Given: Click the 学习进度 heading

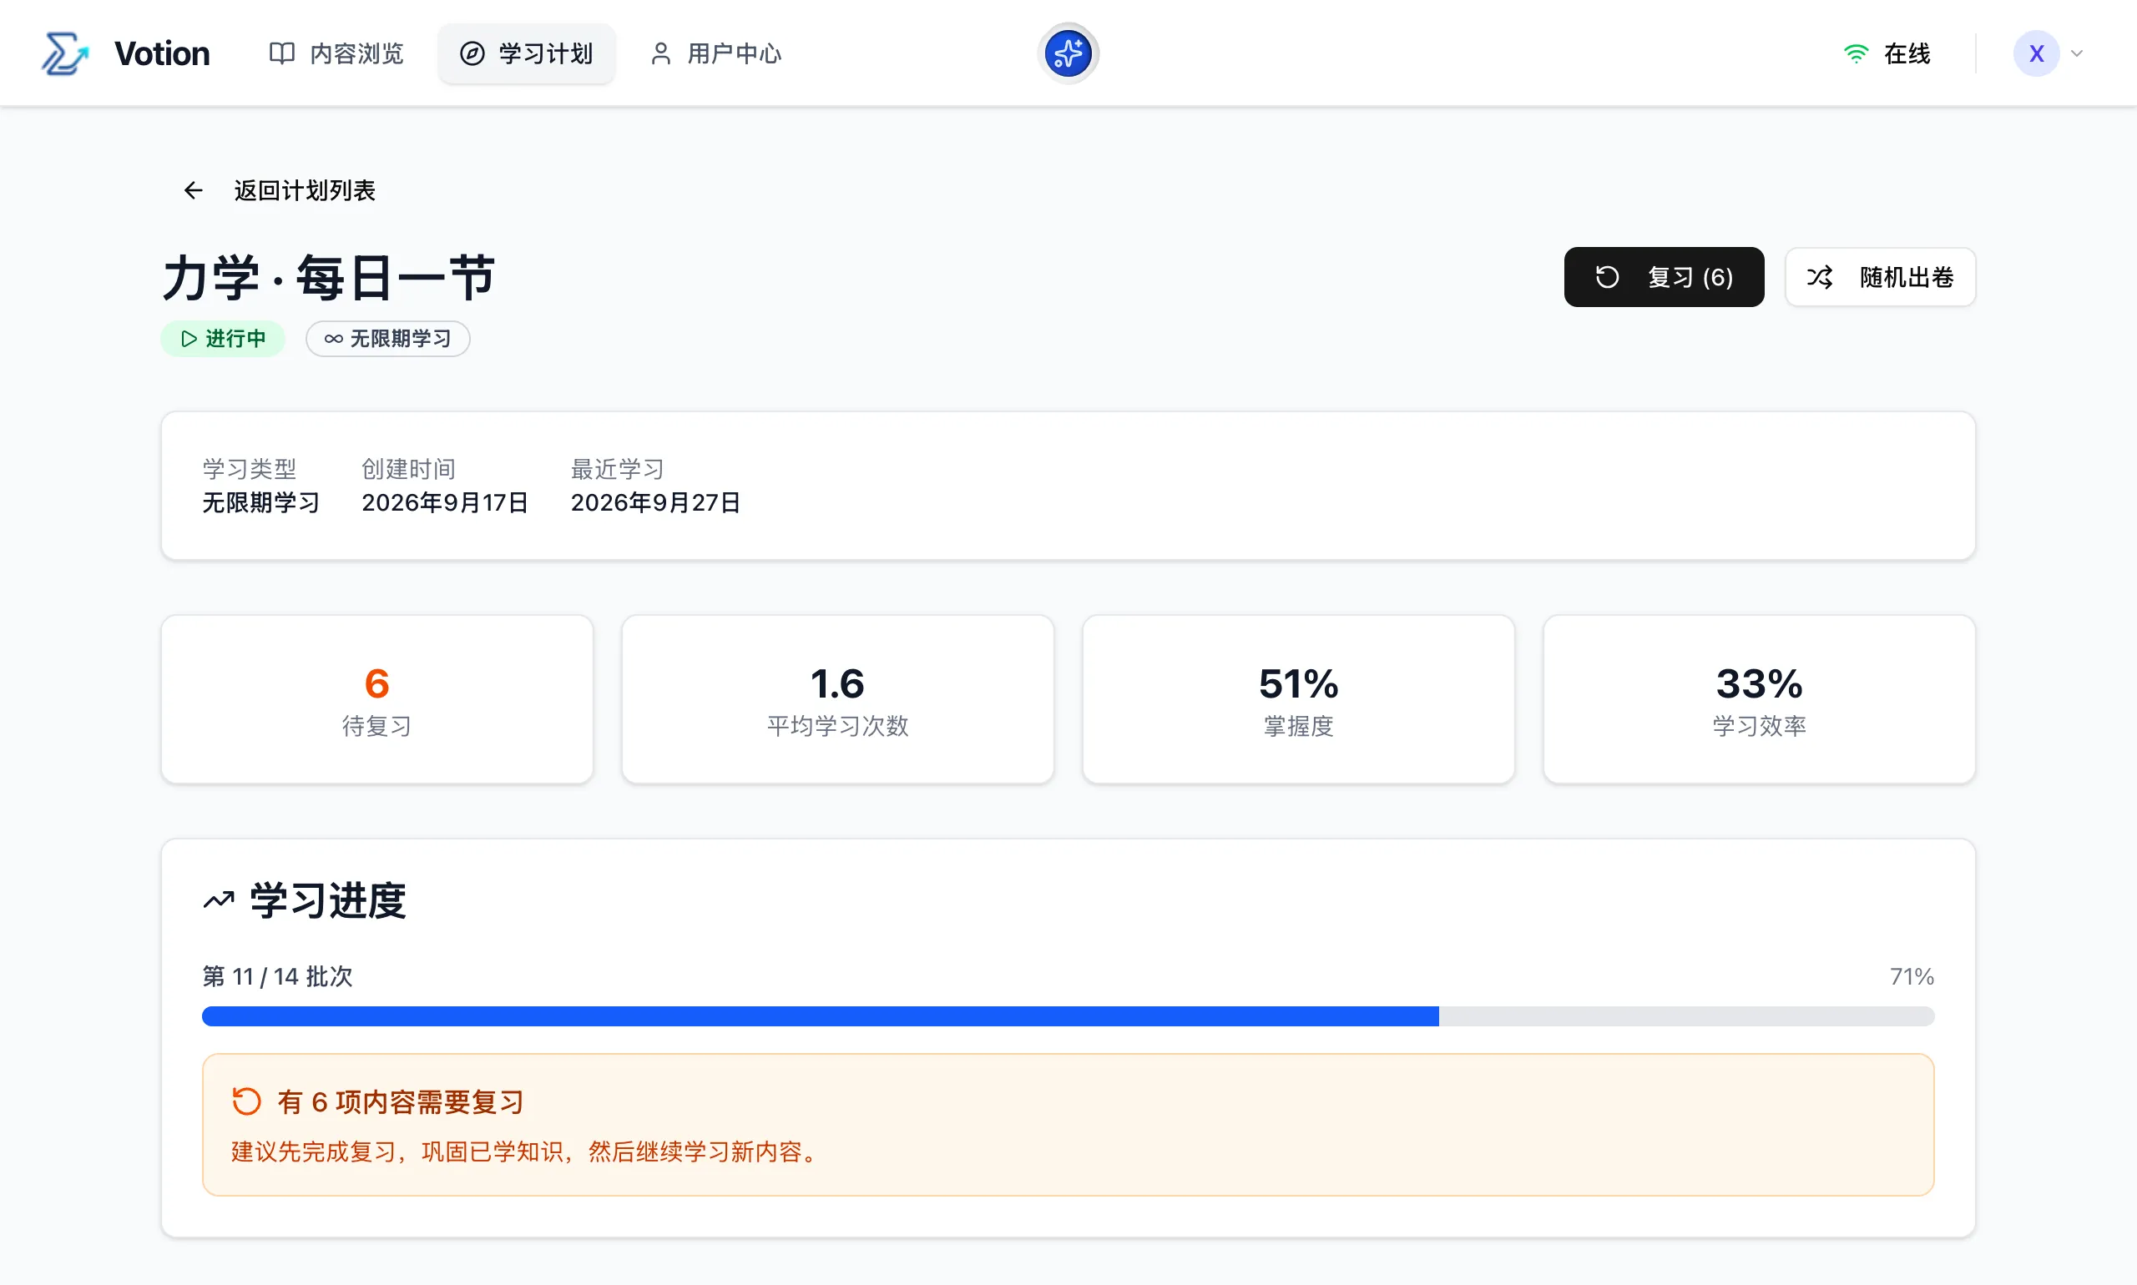Looking at the screenshot, I should 327,900.
